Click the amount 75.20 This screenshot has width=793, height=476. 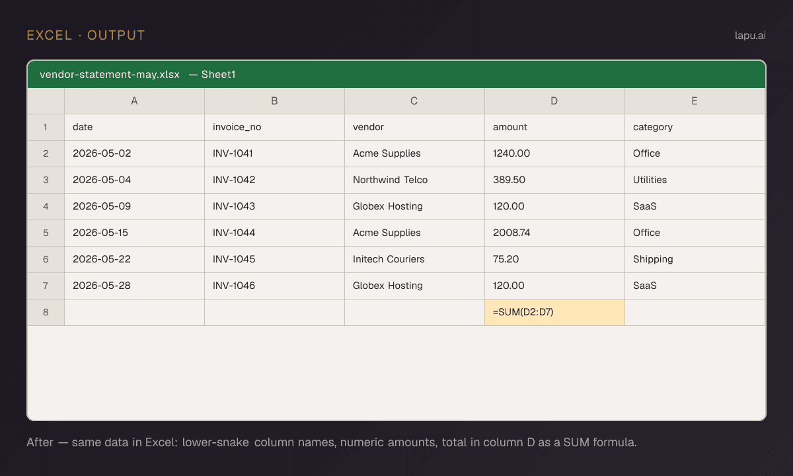555,260
